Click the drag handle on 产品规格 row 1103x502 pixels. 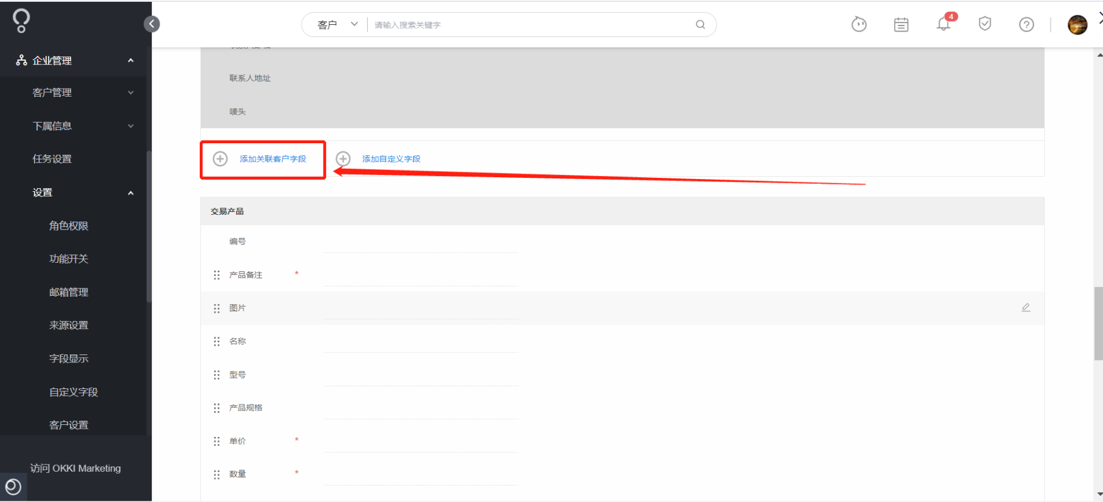(217, 408)
